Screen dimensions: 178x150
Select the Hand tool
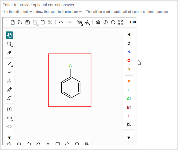pos(9,35)
